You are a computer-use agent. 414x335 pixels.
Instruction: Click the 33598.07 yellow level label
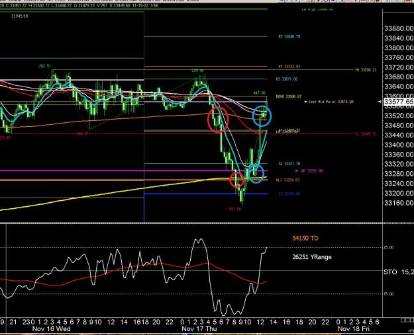point(289,96)
